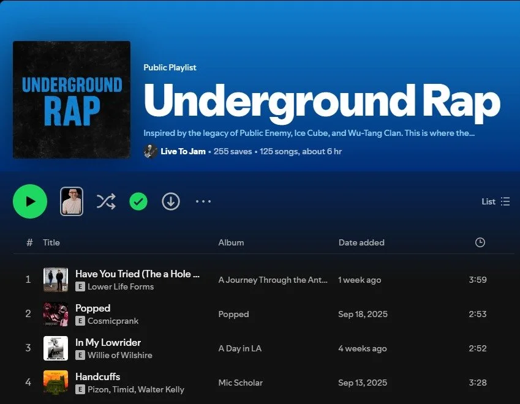This screenshot has width=520, height=404.
Task: Sort songs by Date added
Action: [x=361, y=242]
